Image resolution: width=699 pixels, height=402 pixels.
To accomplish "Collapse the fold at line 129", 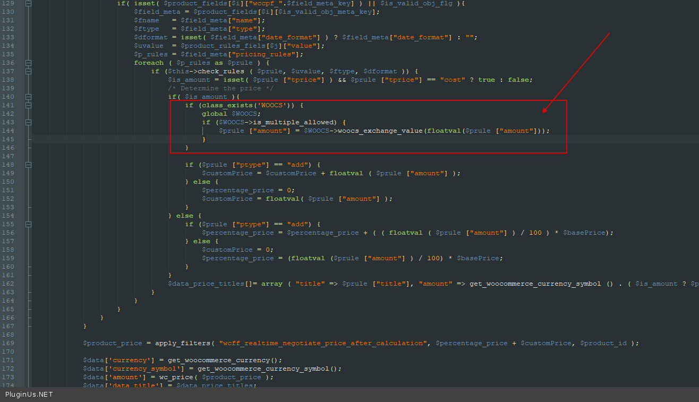I will coord(29,3).
